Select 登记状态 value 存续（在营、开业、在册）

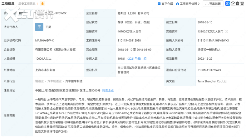134,22
